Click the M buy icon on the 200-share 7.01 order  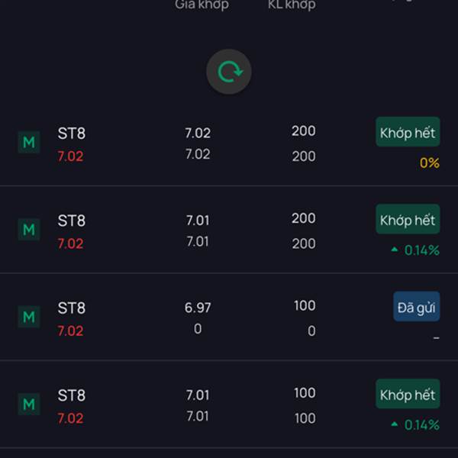(x=29, y=230)
